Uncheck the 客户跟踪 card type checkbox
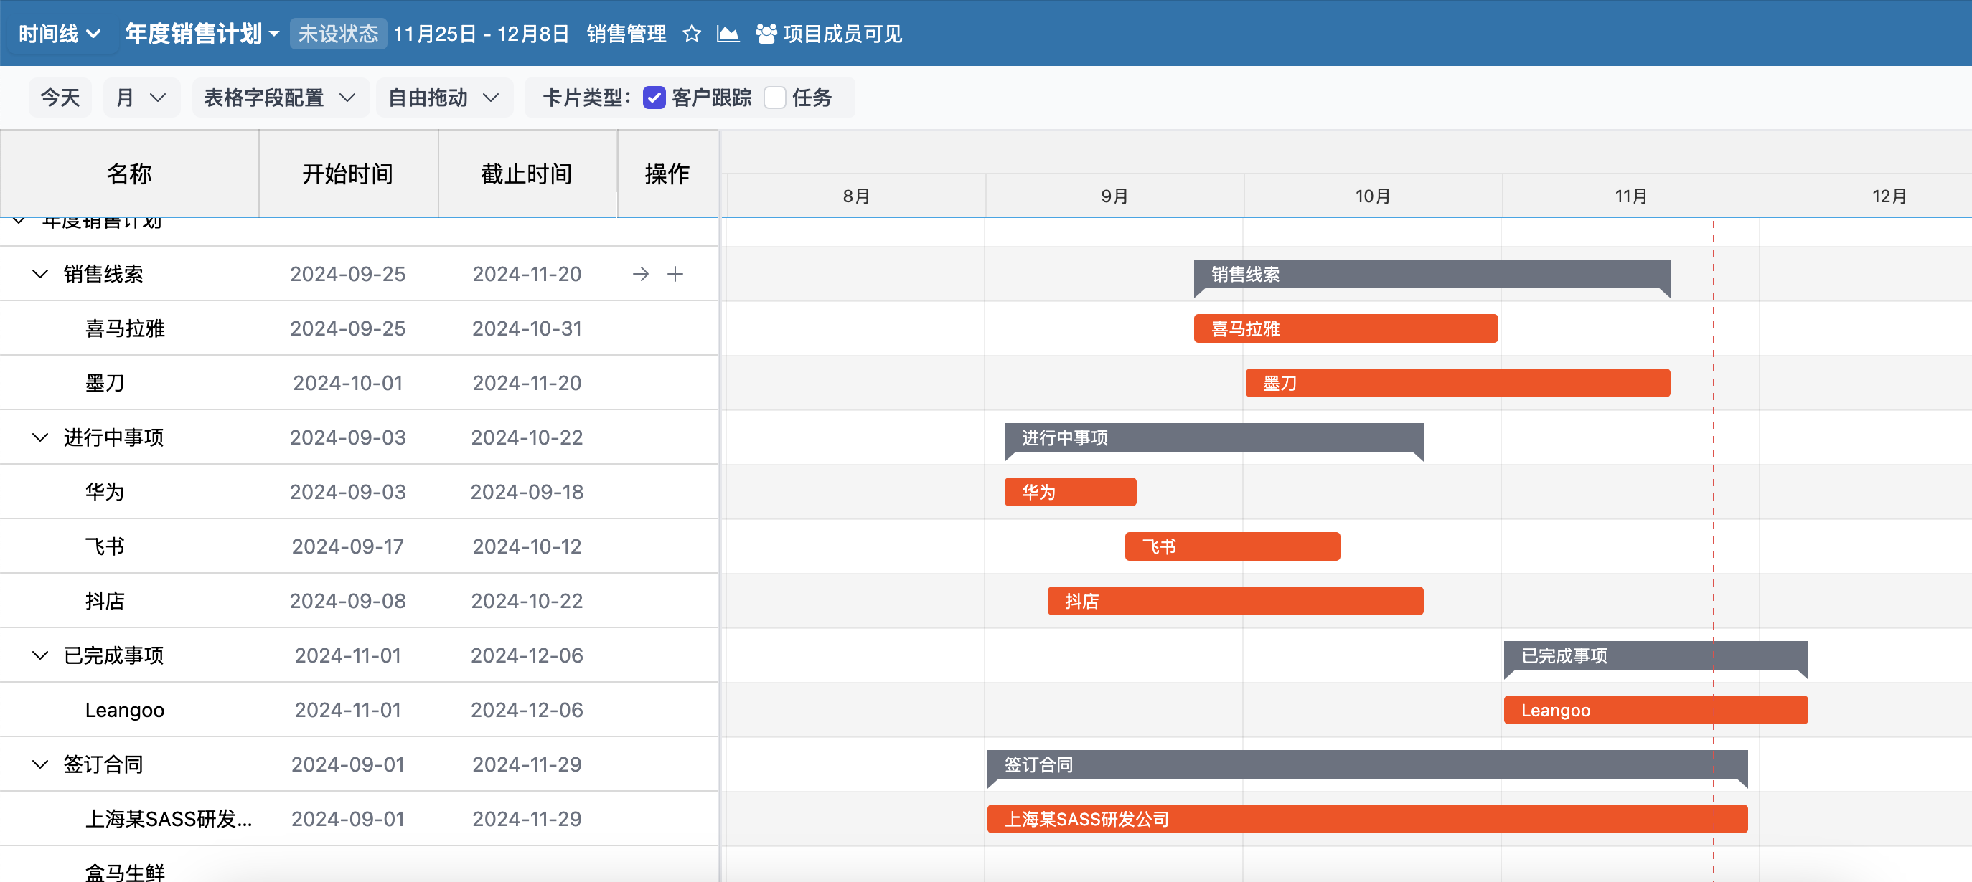Viewport: 1972px width, 882px height. pos(654,98)
